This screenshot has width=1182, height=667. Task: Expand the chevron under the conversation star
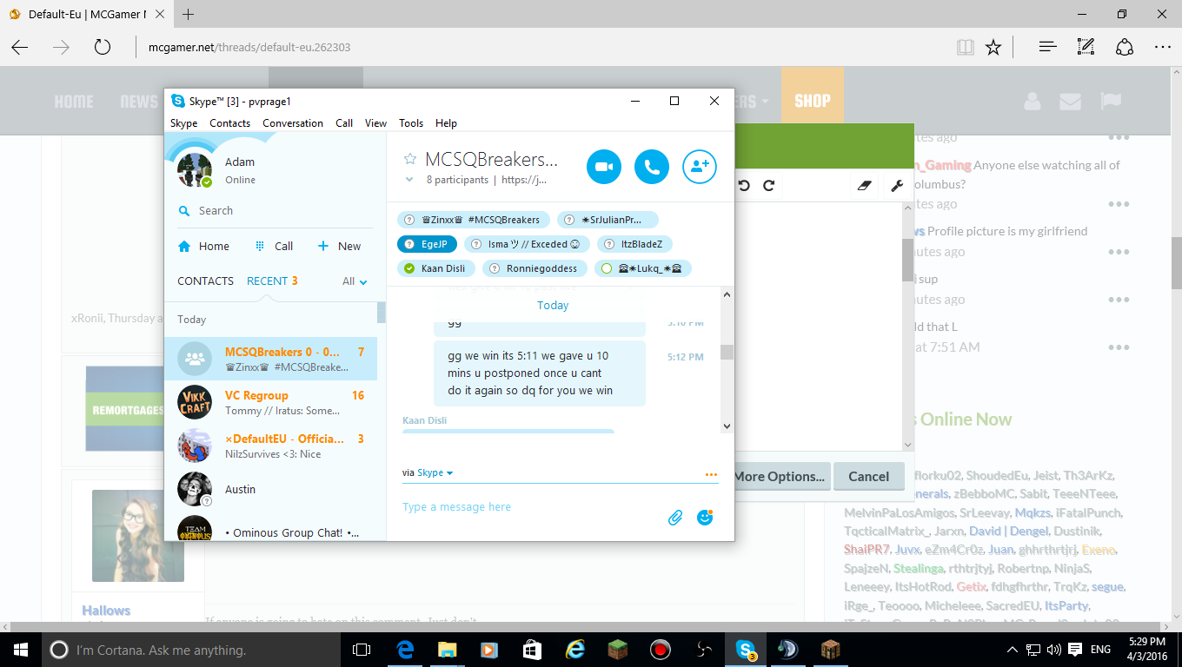coord(409,180)
